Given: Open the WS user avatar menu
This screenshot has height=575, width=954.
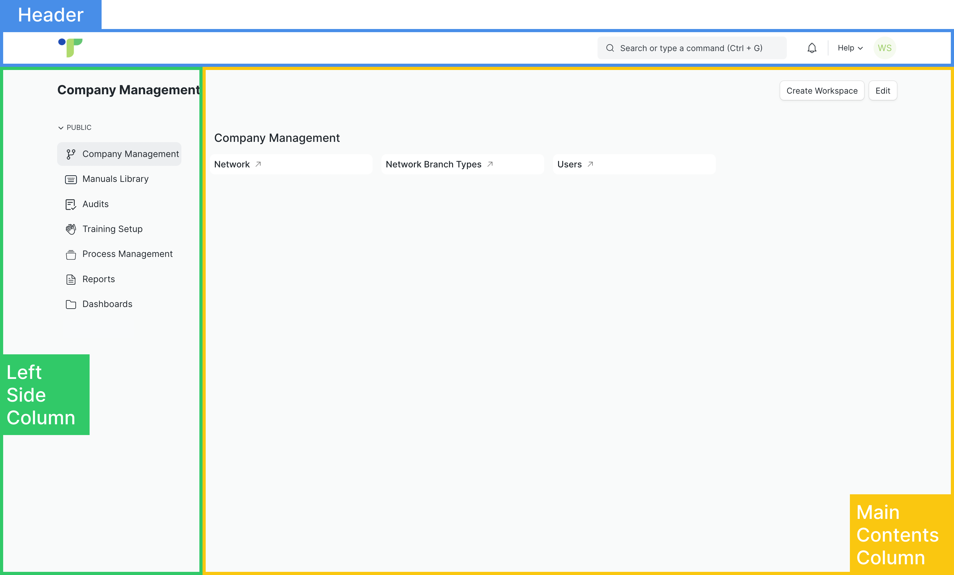Looking at the screenshot, I should pos(884,48).
